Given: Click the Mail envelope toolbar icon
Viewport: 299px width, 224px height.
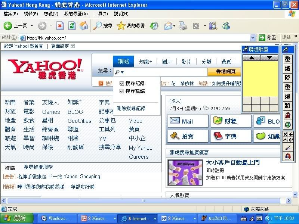Looking at the screenshot, I should (168, 26).
